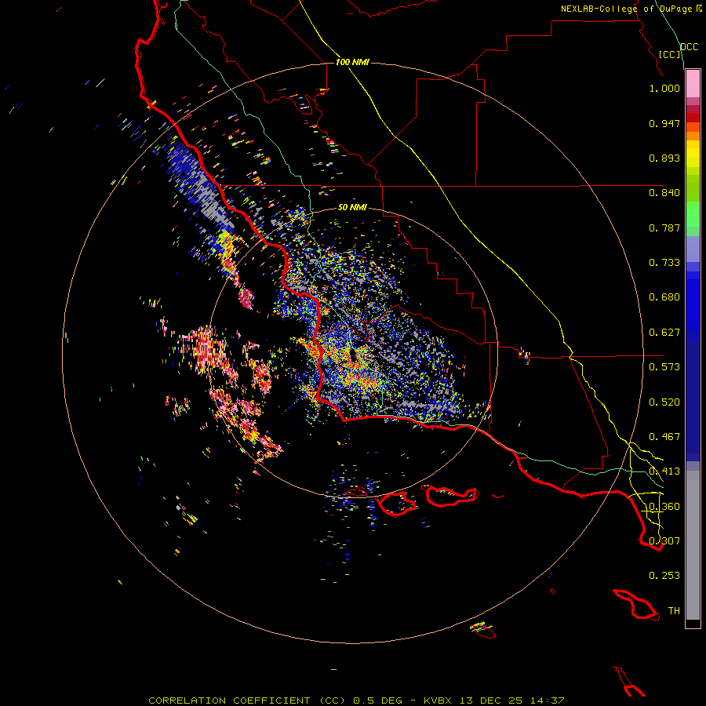Pick the orange segment of the color bar
706x706 pixels.
click(693, 136)
